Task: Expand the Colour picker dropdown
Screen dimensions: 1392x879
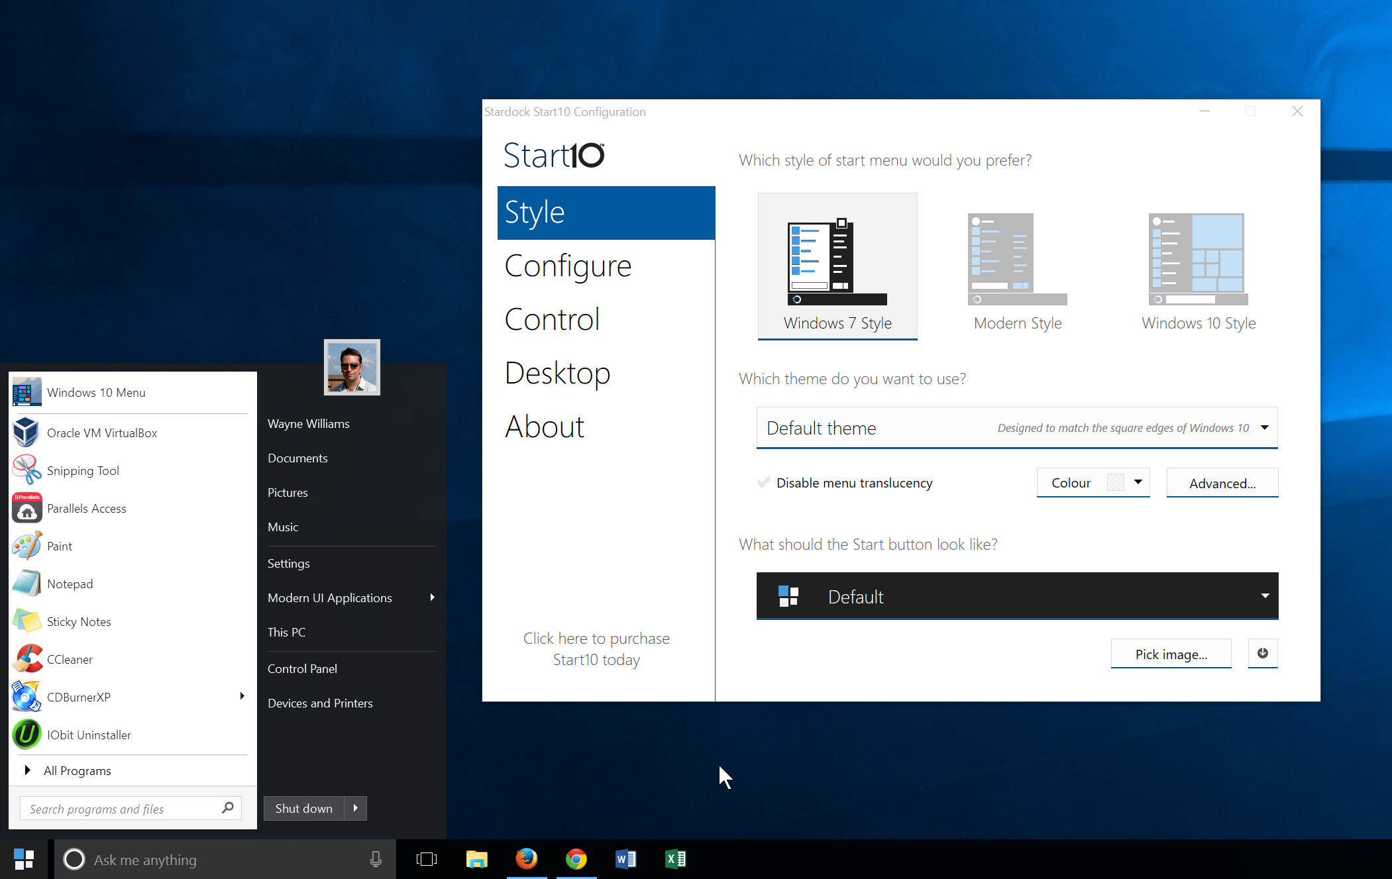Action: click(x=1138, y=483)
